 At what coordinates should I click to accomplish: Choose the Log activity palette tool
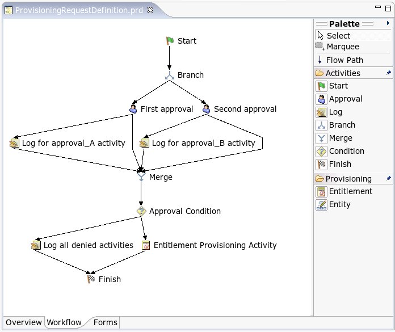click(335, 112)
